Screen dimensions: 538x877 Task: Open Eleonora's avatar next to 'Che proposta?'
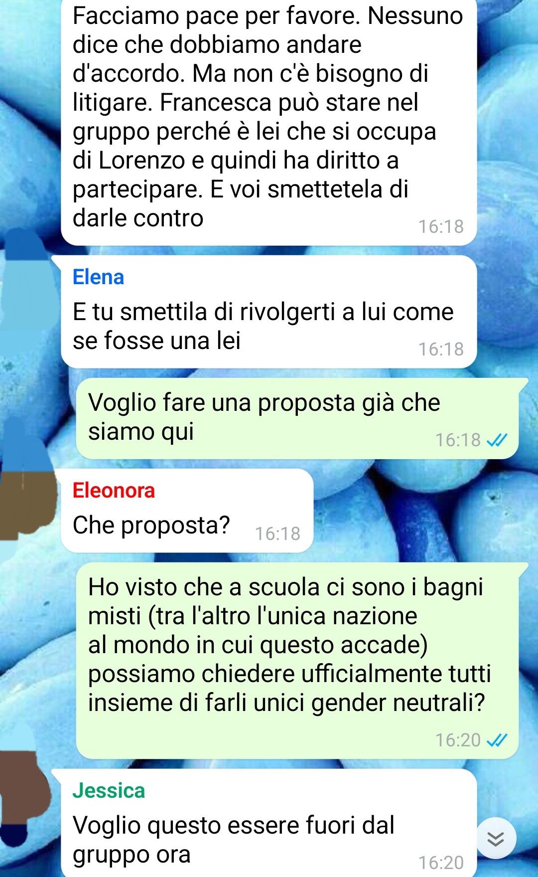click(x=28, y=479)
